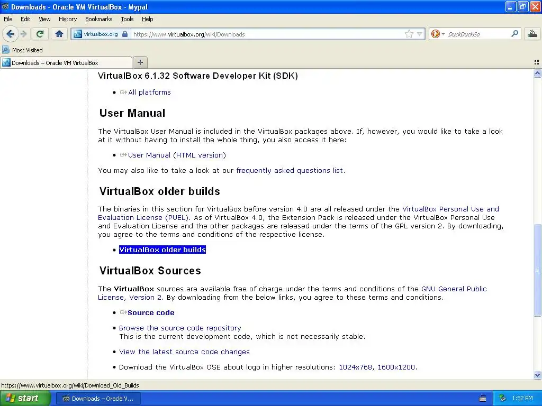Reload the page with the refresh icon

point(40,34)
